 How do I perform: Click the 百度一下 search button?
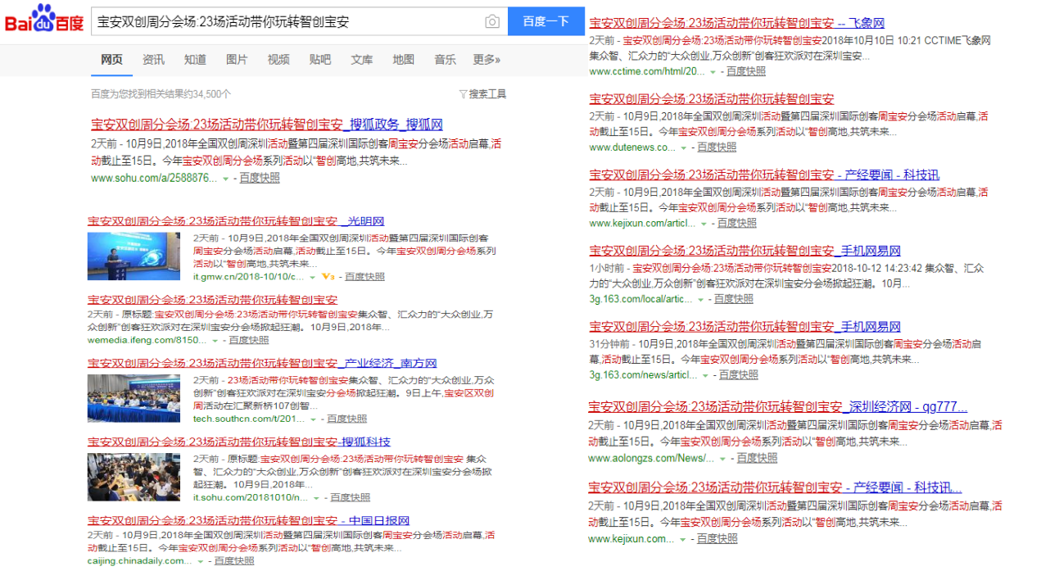(545, 21)
